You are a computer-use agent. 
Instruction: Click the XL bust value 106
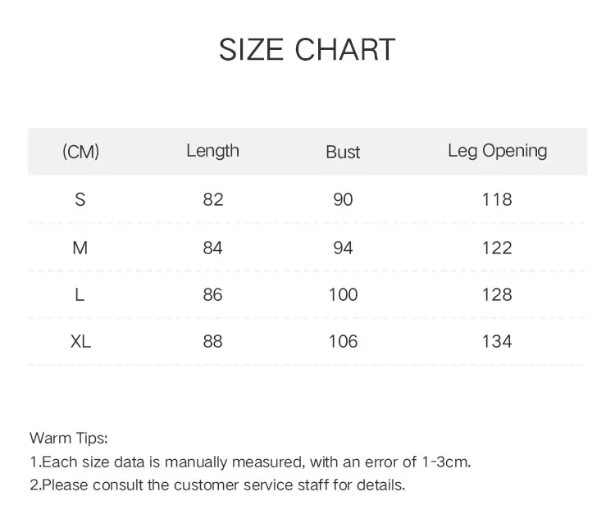(344, 341)
